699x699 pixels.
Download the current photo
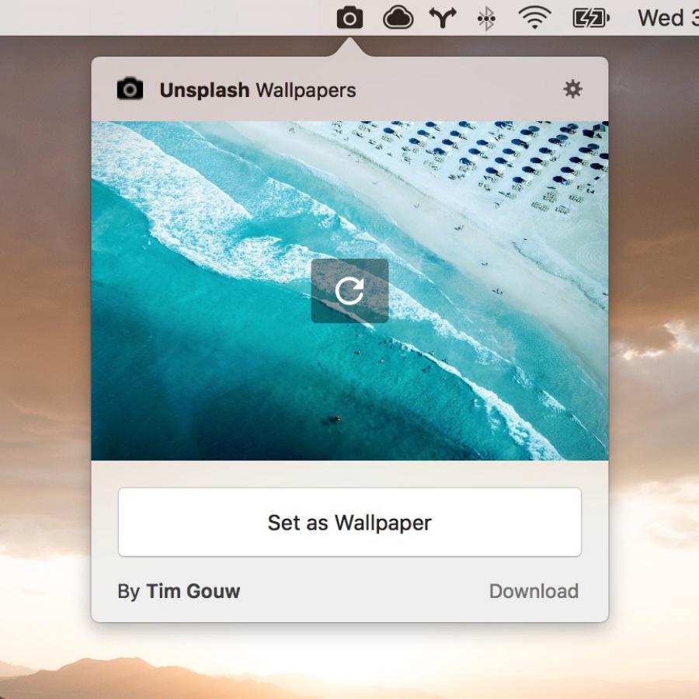(534, 591)
